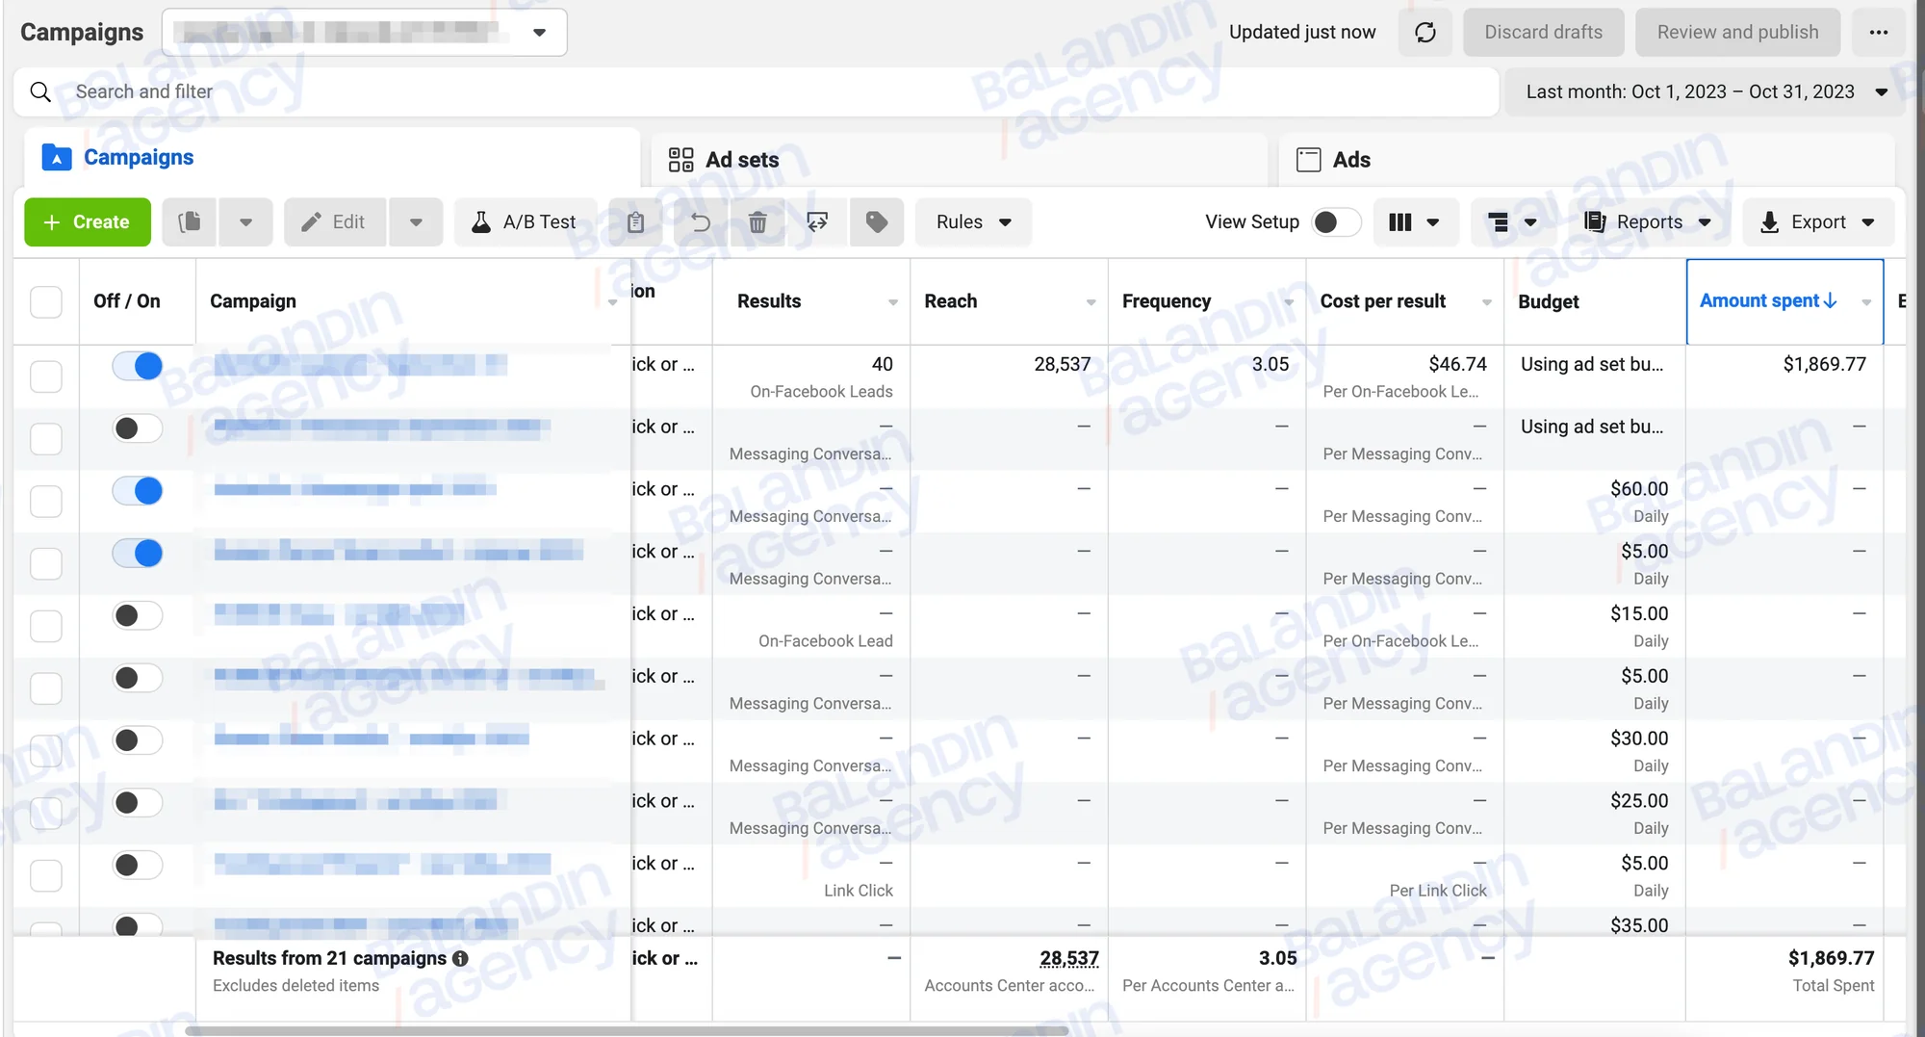Click the clipboard paste icon
Screen dimensions: 1925x1037
[x=635, y=222]
